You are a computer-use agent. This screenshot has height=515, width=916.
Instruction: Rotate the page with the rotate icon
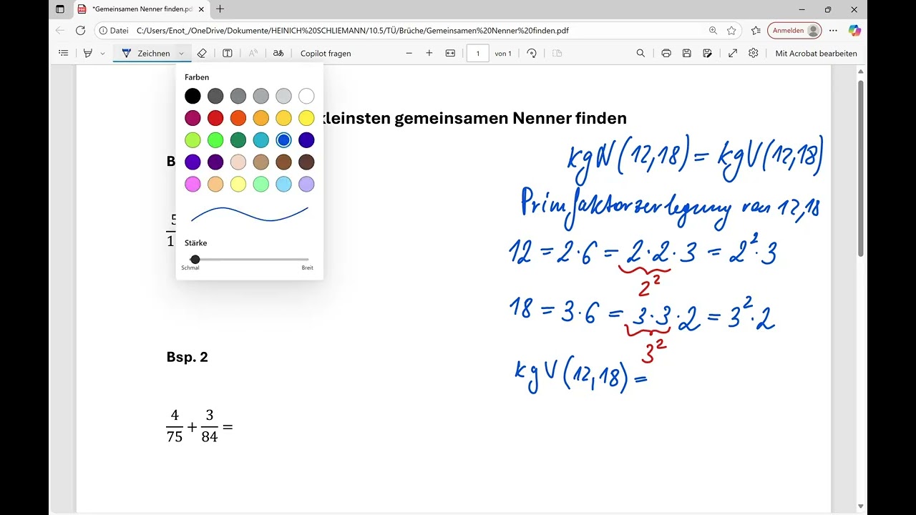(x=532, y=53)
